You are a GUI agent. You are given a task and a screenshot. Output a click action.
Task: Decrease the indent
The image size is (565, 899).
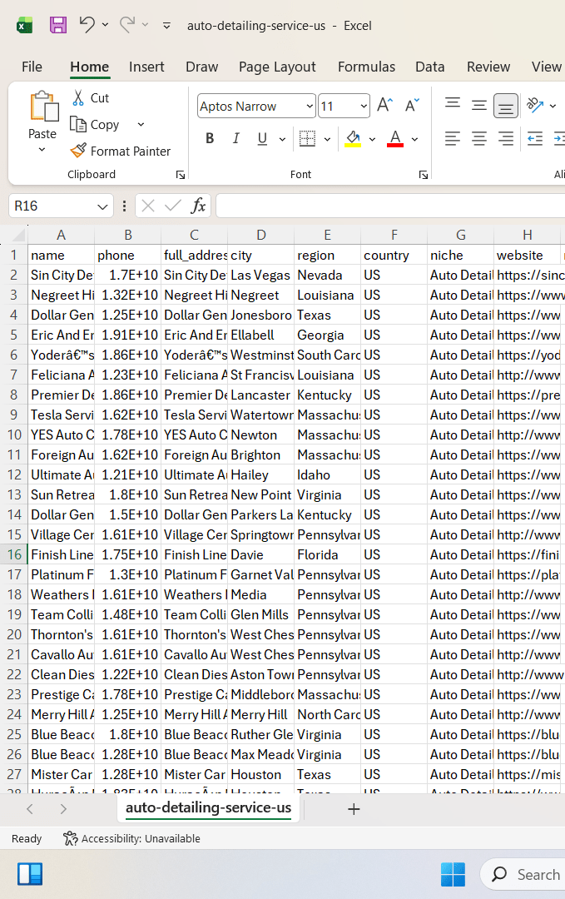tap(535, 138)
